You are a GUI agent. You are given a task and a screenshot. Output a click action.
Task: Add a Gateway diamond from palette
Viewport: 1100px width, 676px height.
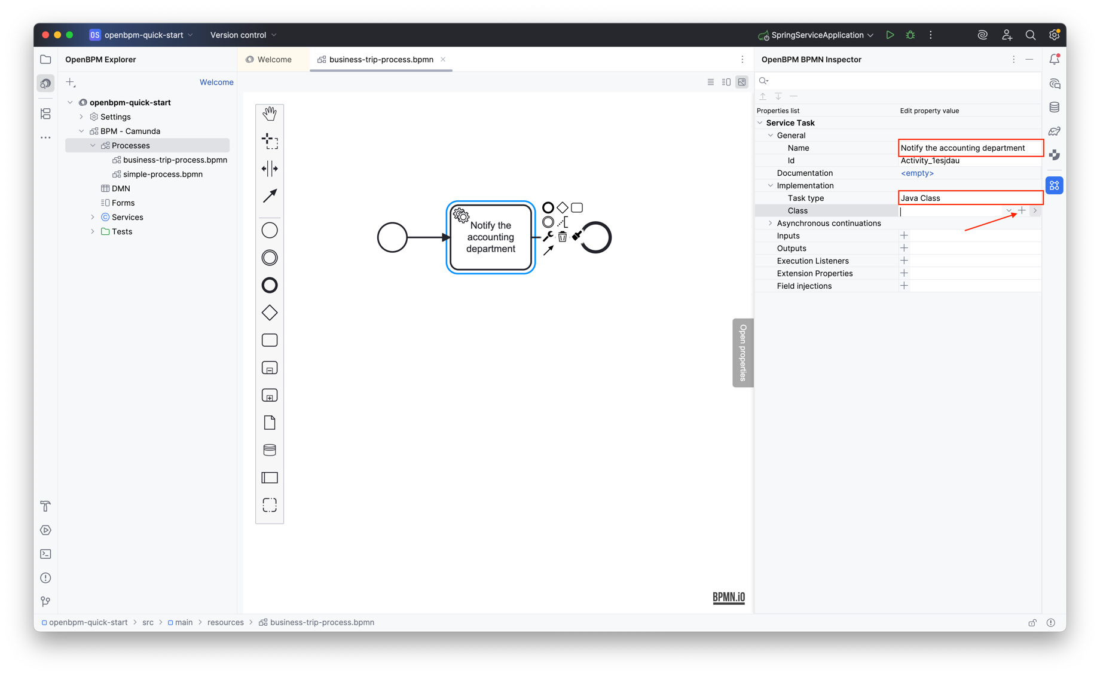270,313
